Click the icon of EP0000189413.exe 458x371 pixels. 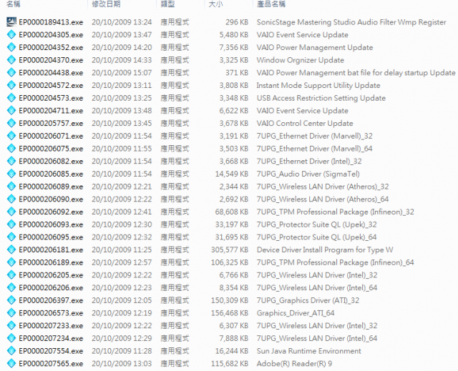(x=11, y=22)
